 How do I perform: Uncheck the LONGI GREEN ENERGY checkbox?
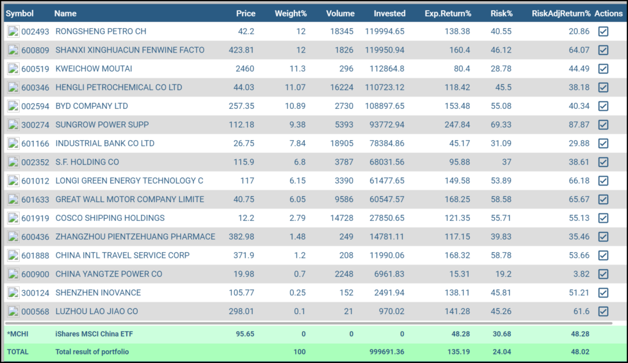click(x=603, y=181)
